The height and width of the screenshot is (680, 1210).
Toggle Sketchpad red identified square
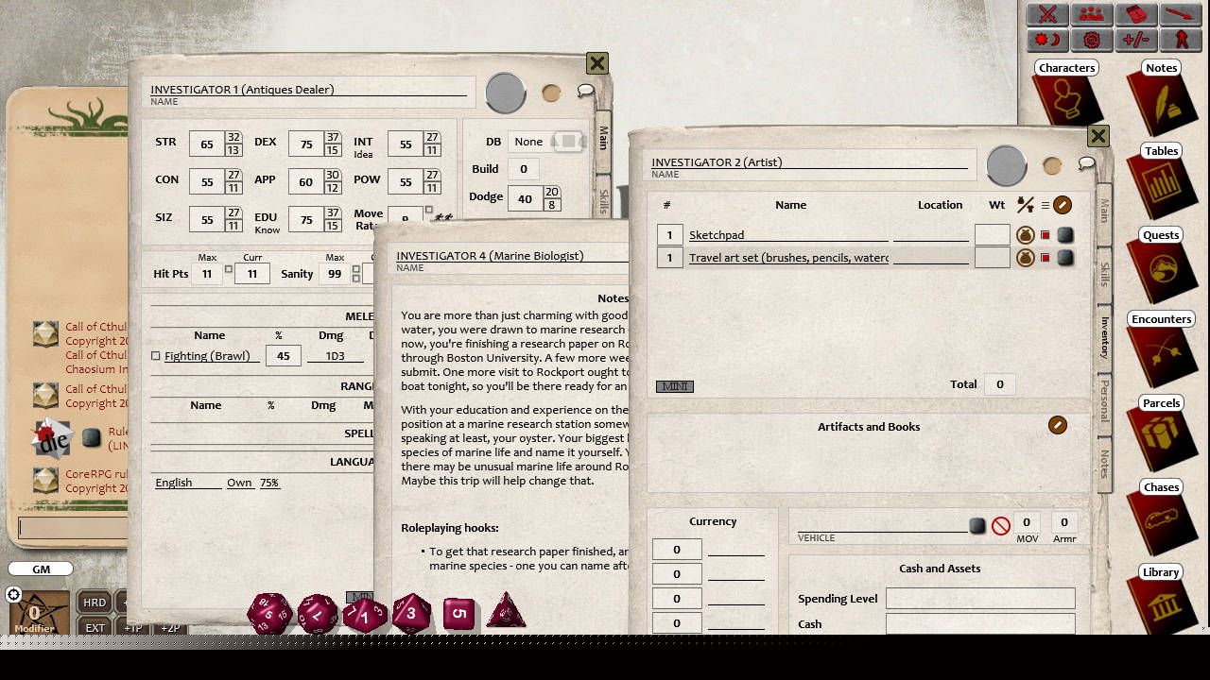click(1046, 235)
